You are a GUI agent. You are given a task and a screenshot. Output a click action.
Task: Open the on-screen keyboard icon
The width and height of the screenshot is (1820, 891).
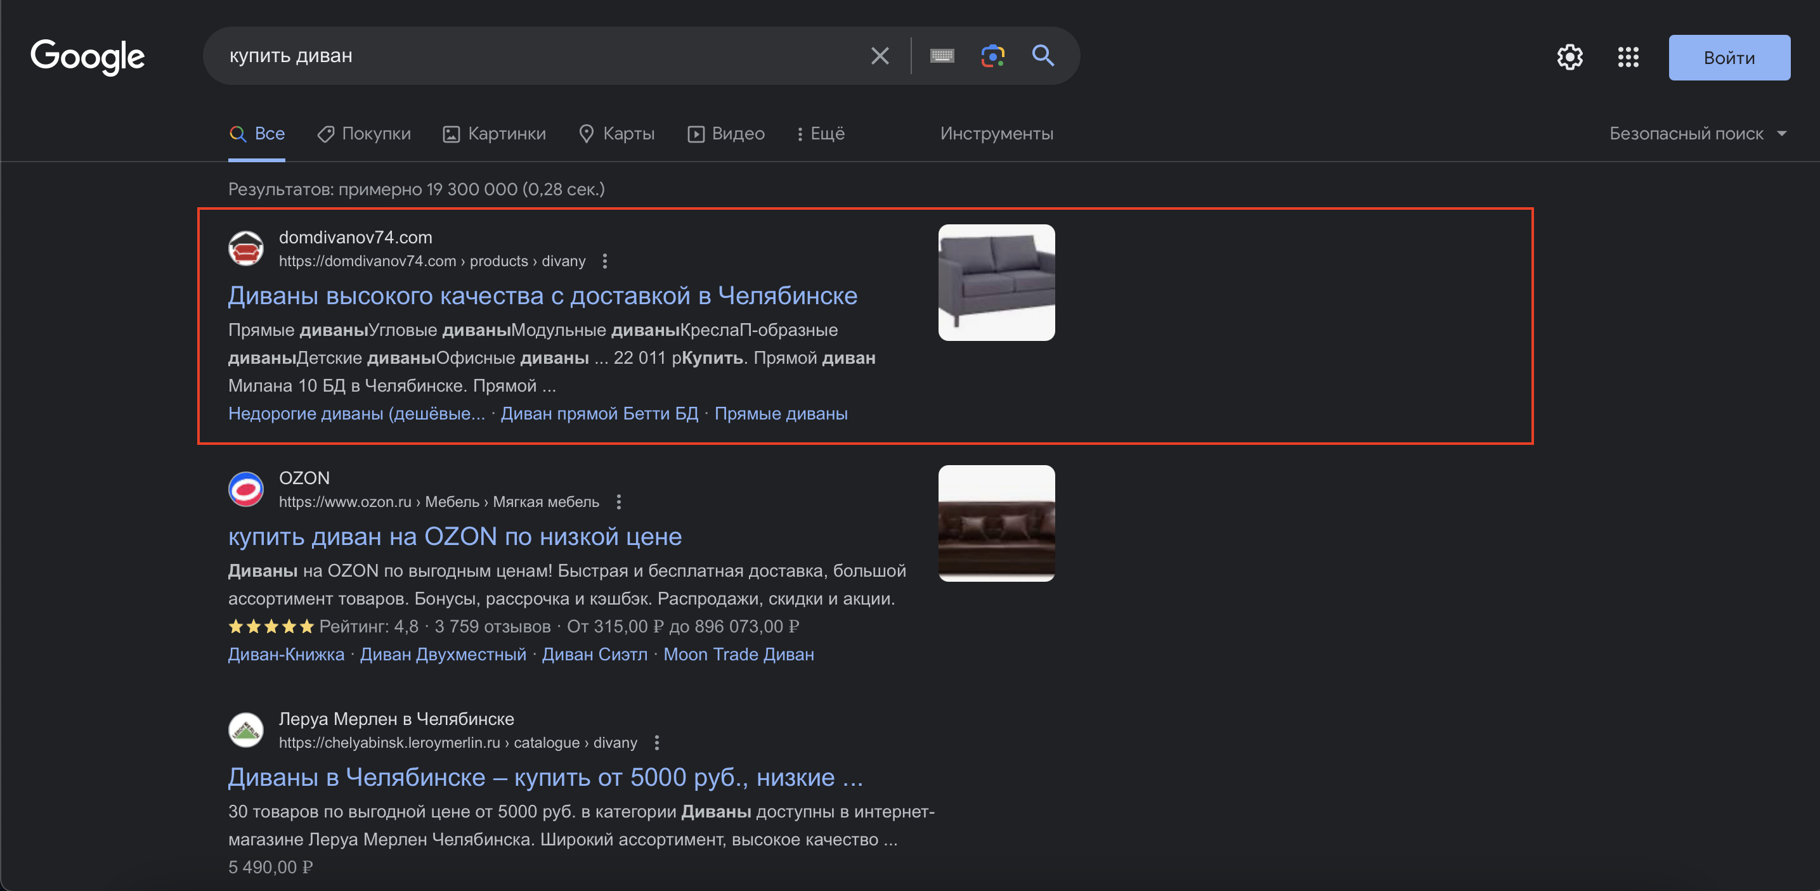pyautogui.click(x=942, y=56)
